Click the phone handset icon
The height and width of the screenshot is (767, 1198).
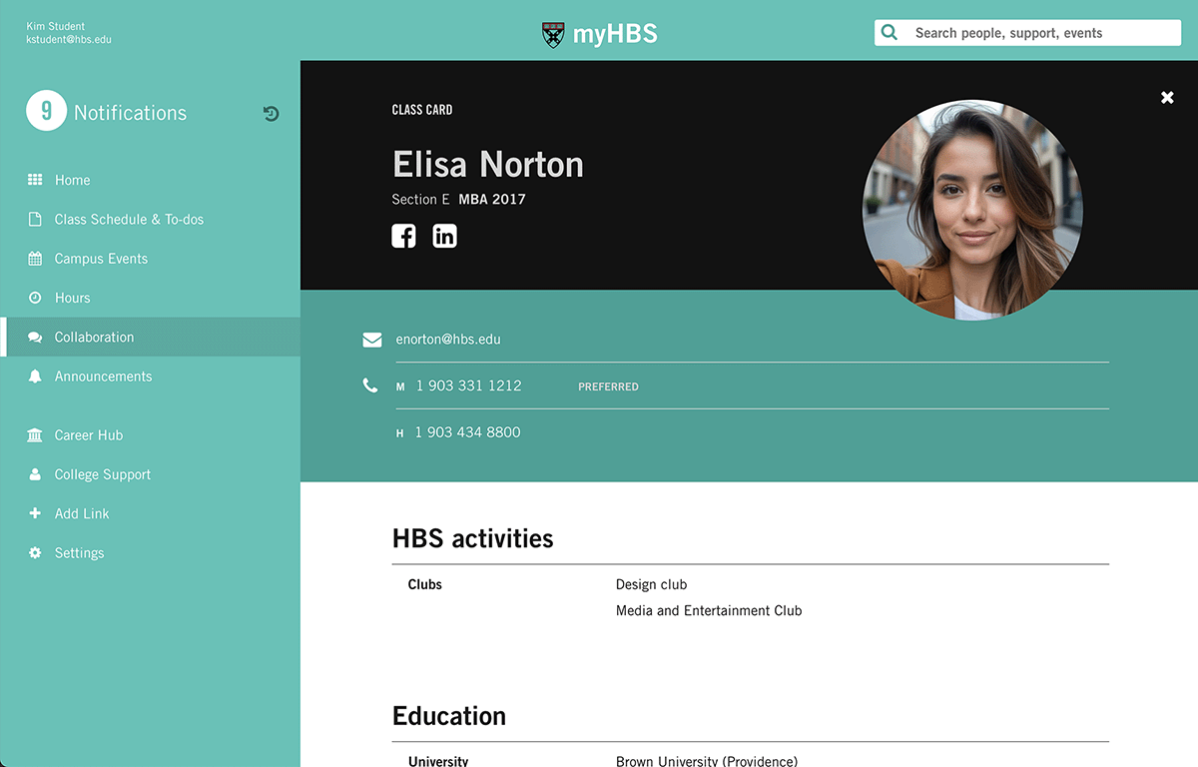click(370, 385)
